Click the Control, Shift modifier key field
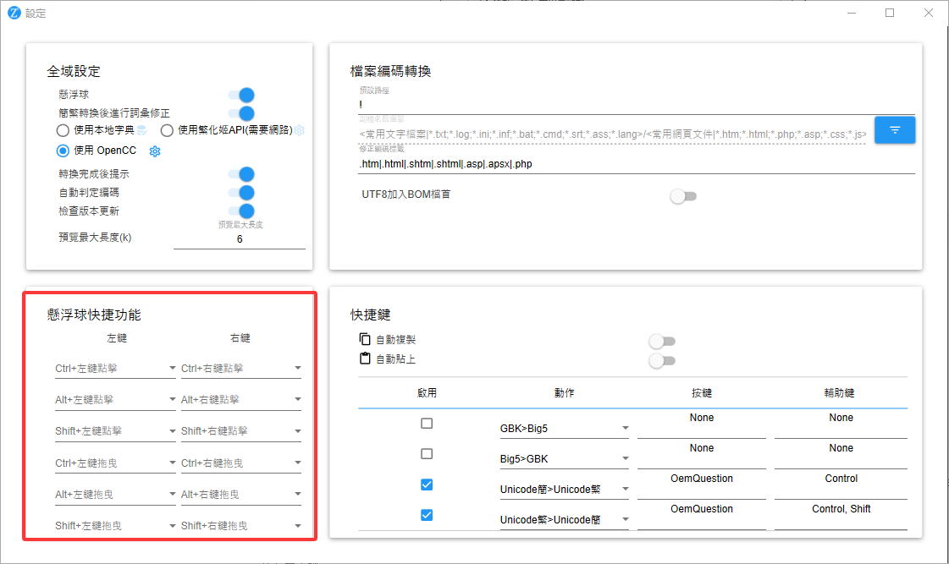Screen dimensions: 949x564 pyautogui.click(x=841, y=515)
